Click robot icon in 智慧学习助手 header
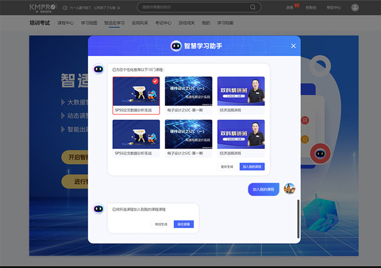Image resolution: width=381 pixels, height=268 pixels. 176,46
